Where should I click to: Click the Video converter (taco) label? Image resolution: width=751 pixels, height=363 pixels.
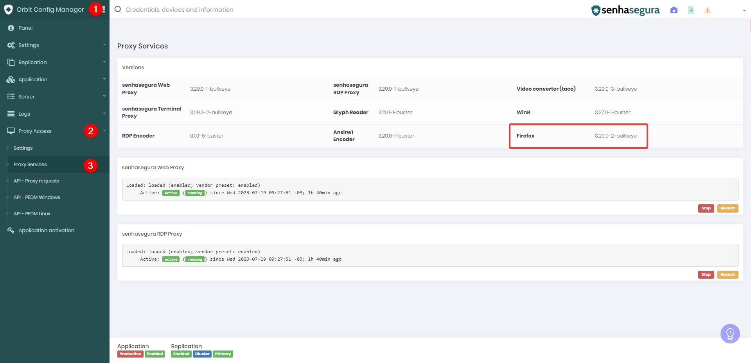(x=546, y=89)
